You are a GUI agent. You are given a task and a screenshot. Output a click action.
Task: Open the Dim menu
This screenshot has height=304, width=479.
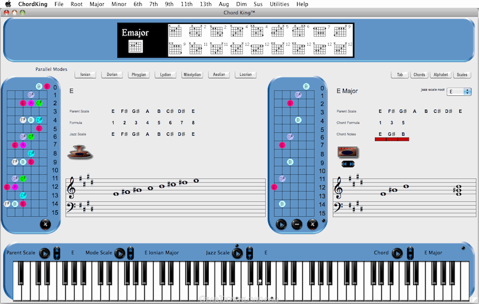pyautogui.click(x=241, y=4)
